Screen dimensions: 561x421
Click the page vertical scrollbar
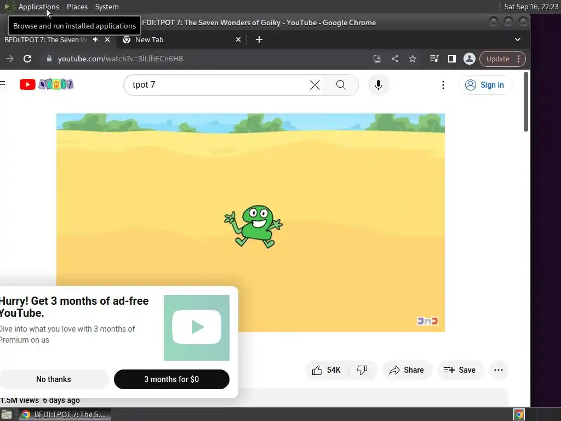(x=525, y=101)
